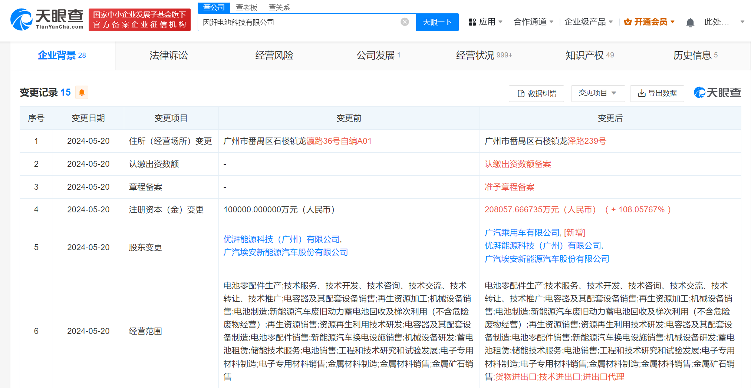Open notifications bell in top bar
Image resolution: width=751 pixels, height=388 pixels.
click(x=690, y=23)
